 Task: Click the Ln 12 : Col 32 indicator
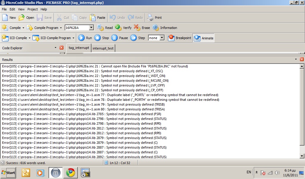point(120,163)
